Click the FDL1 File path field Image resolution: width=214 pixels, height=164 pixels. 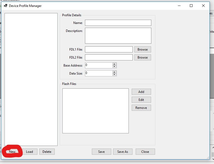click(109, 50)
